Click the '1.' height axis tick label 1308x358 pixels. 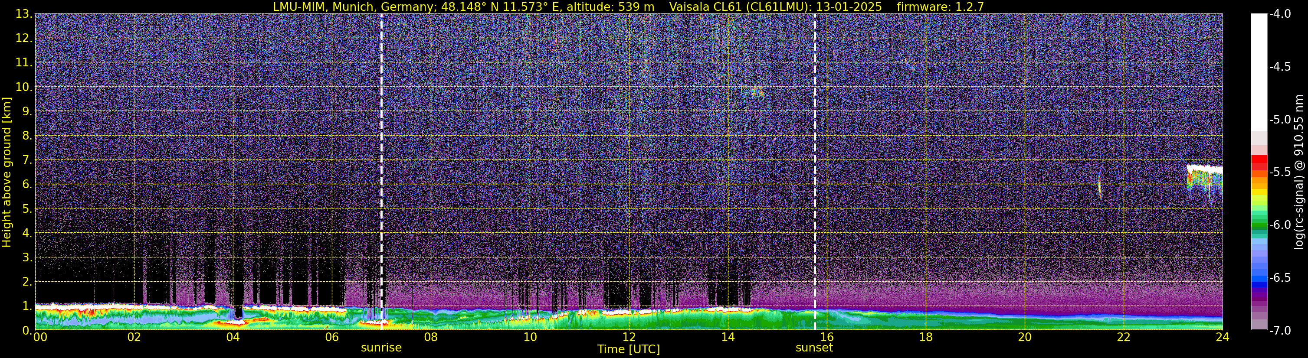(27, 306)
